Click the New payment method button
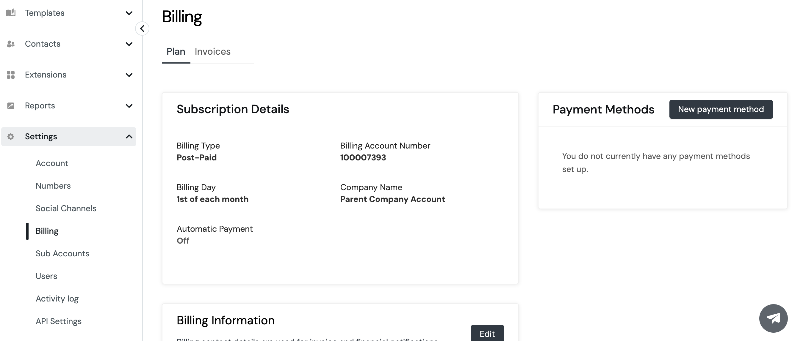 [721, 109]
